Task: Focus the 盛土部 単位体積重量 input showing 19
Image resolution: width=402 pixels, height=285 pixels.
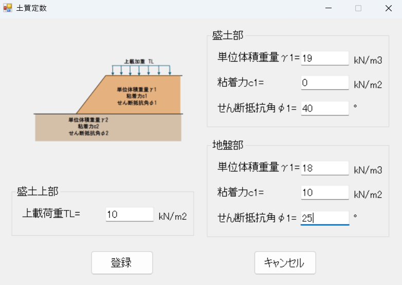Action: click(325, 58)
